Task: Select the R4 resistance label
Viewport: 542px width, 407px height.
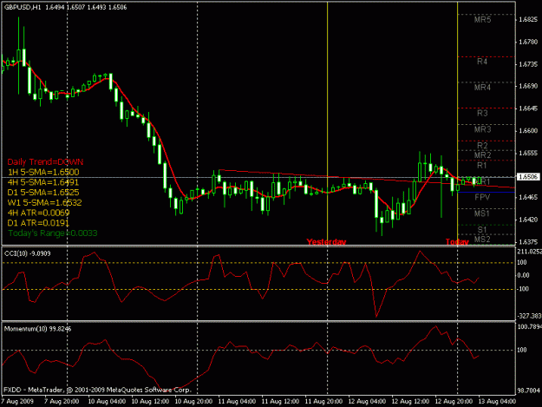Action: coord(482,62)
